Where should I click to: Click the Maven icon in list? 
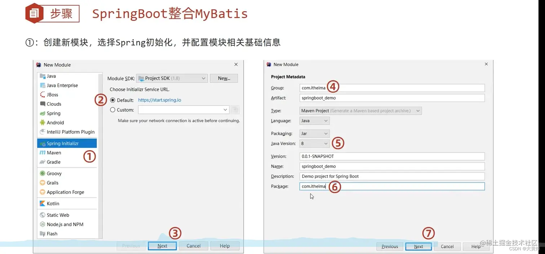click(43, 153)
